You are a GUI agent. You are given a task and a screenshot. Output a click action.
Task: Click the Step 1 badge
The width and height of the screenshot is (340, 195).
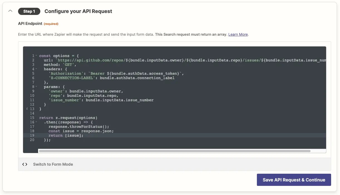[x=29, y=11]
